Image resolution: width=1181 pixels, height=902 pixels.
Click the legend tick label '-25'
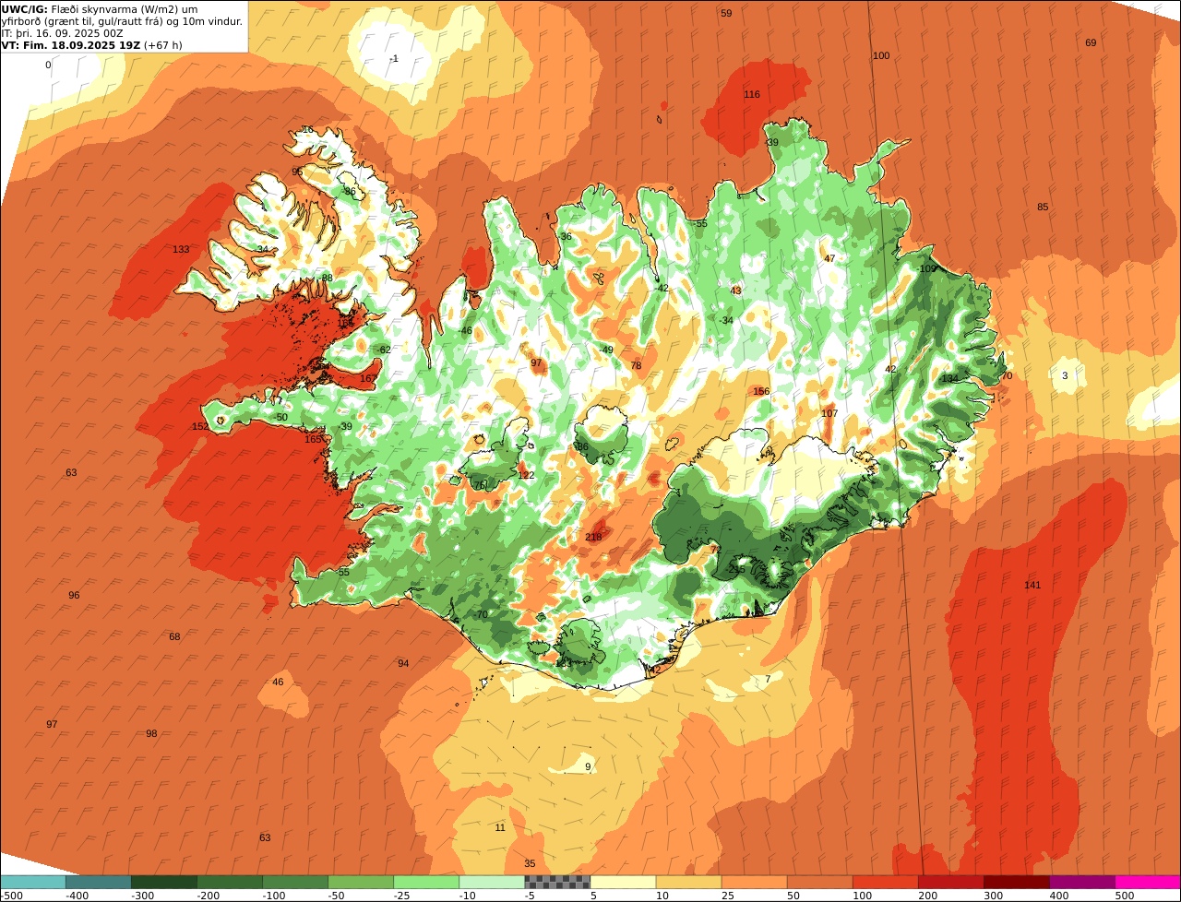(401, 896)
